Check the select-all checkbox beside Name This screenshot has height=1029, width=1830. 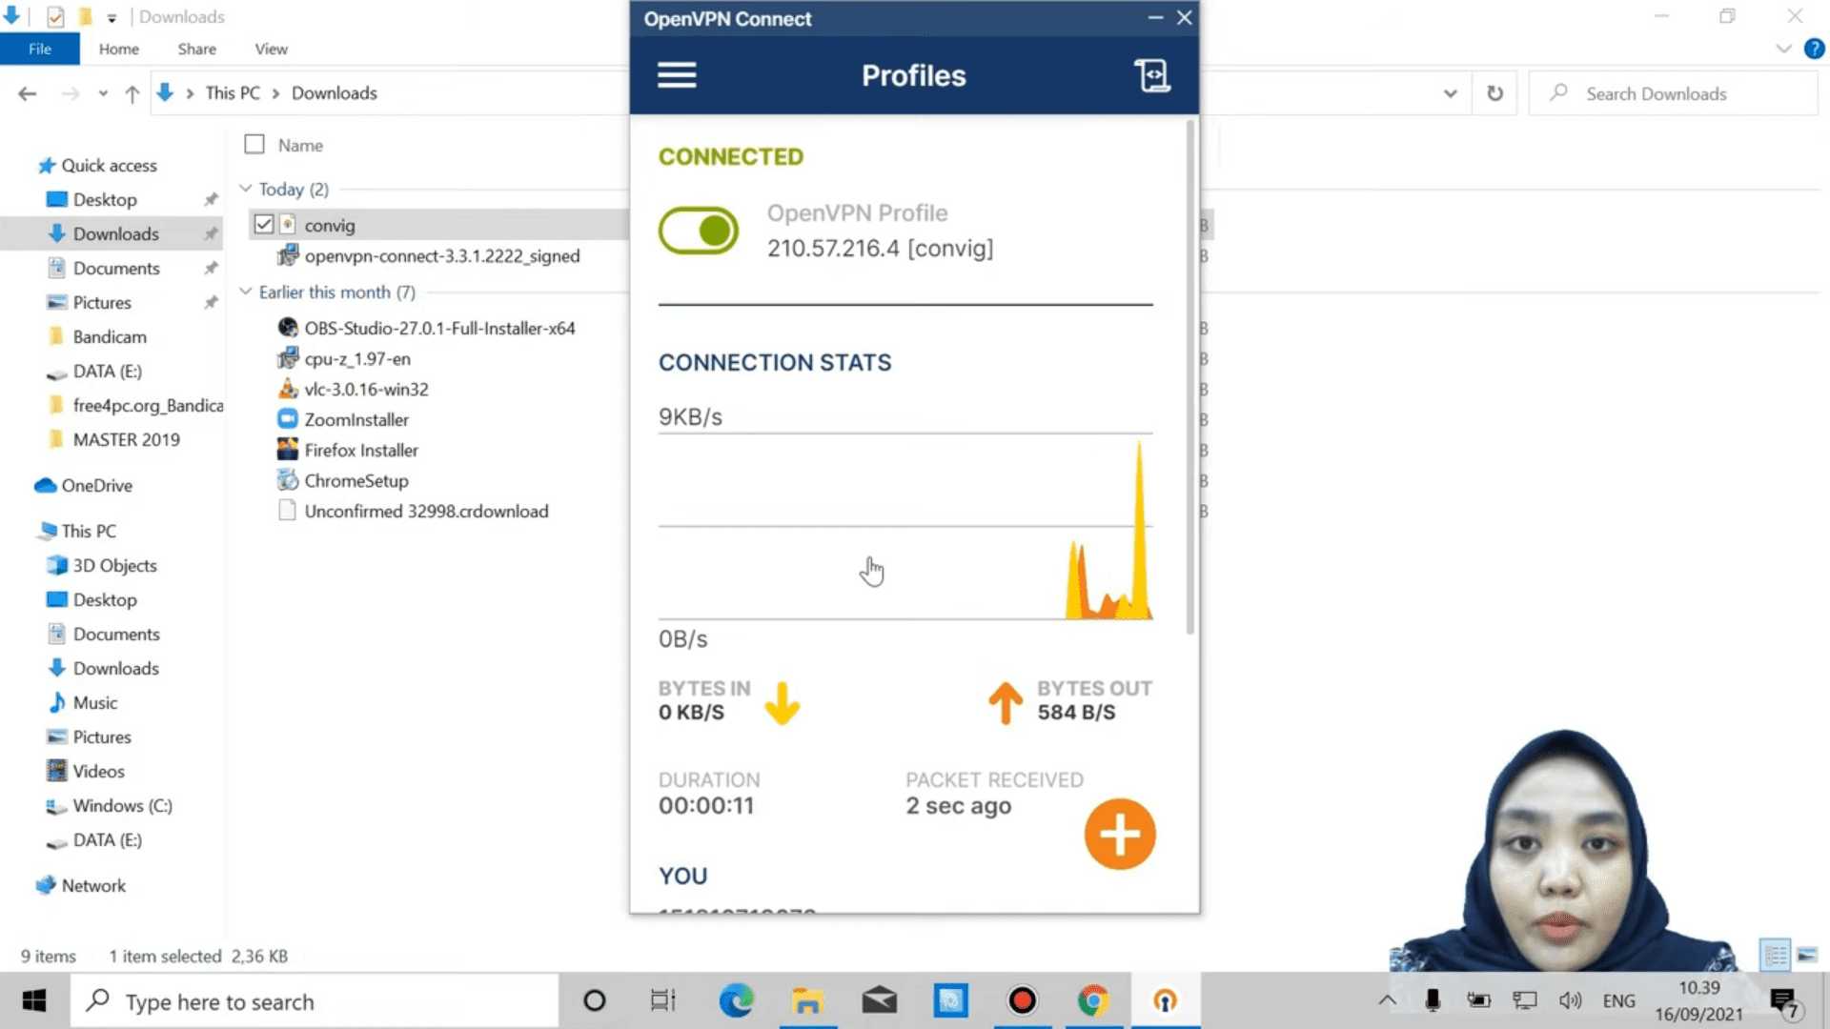click(x=254, y=145)
